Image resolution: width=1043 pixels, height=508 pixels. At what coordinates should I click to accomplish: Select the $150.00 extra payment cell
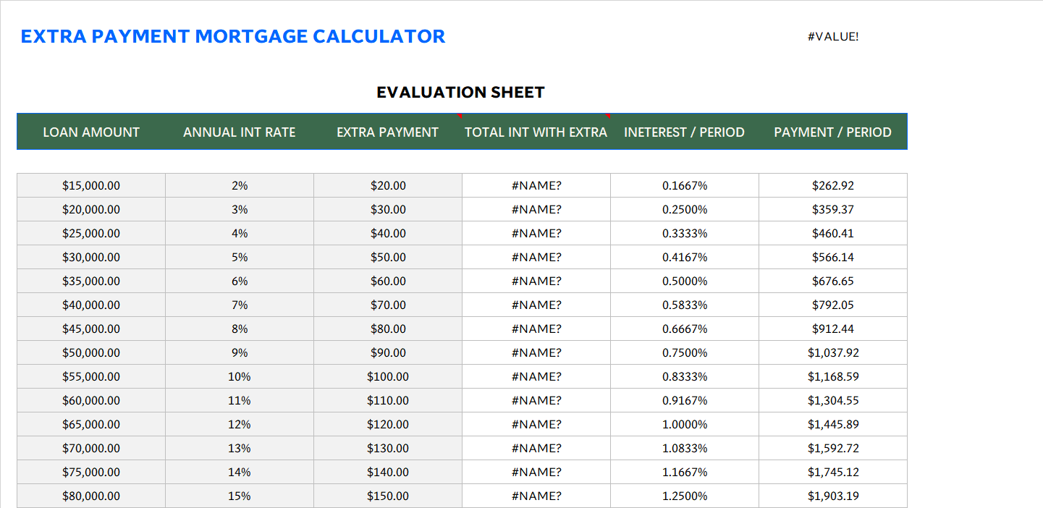coord(388,496)
